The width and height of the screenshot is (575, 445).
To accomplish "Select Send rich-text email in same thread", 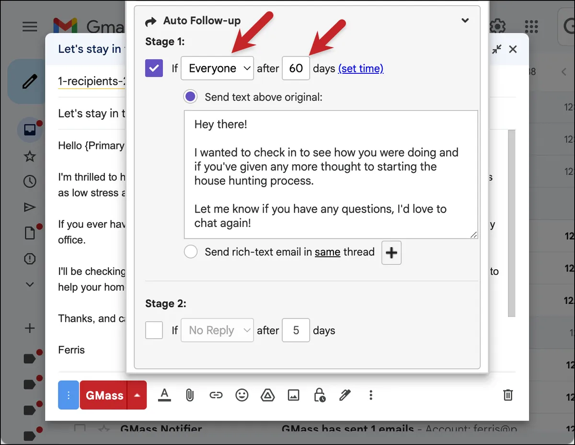I will [191, 252].
